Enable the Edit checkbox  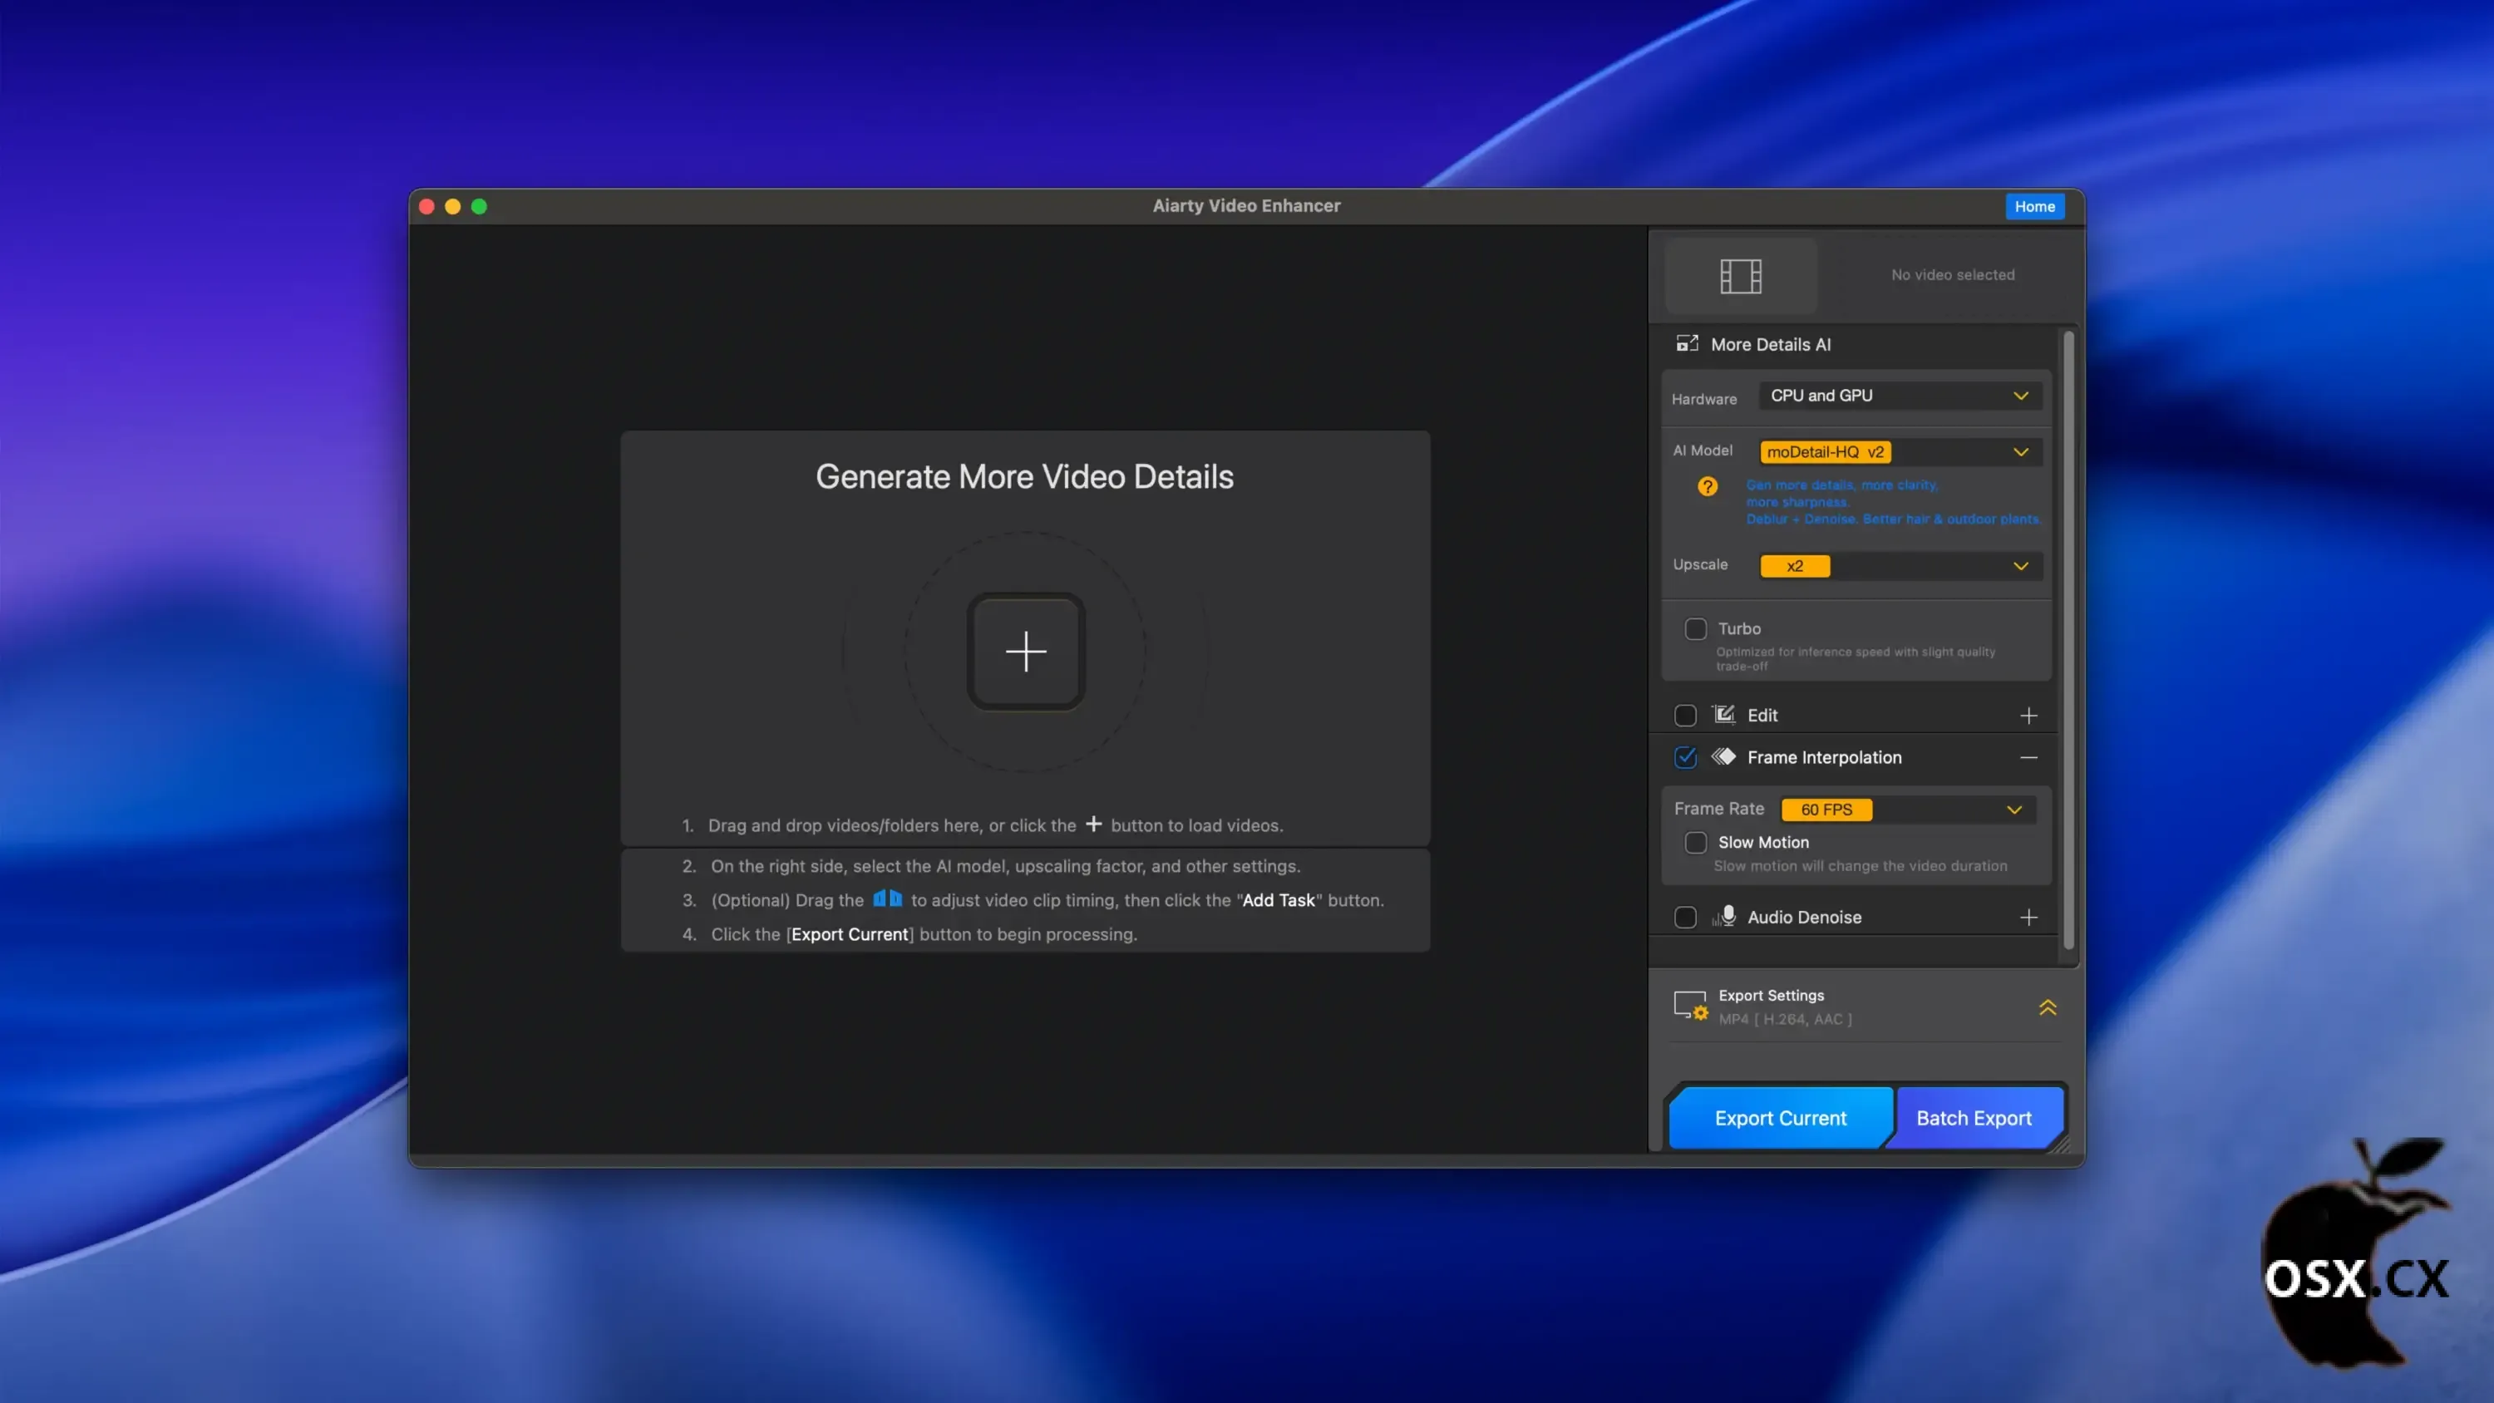1684,716
